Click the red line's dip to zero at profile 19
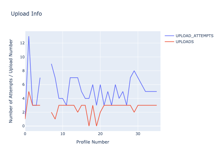219x156 pixels. pos(96,126)
